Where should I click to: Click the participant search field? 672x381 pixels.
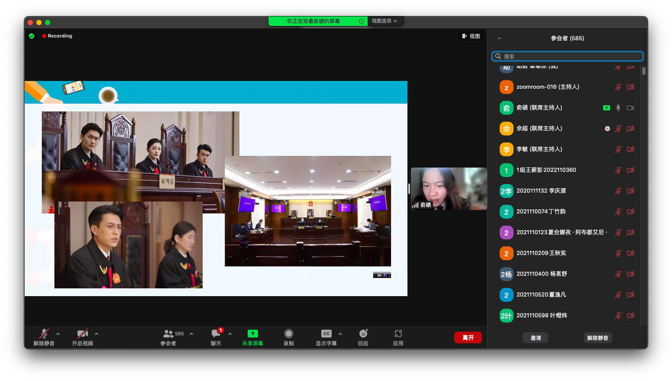[x=568, y=56]
